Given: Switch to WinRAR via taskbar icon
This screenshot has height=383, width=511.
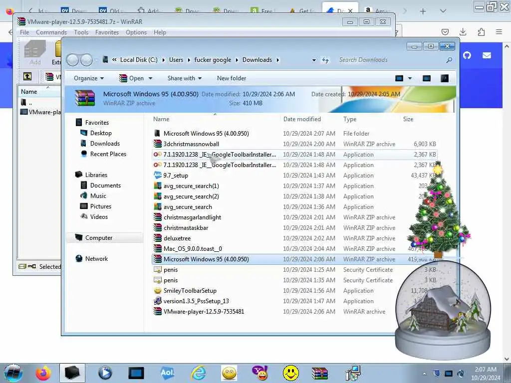Looking at the screenshot, I should pos(320,374).
